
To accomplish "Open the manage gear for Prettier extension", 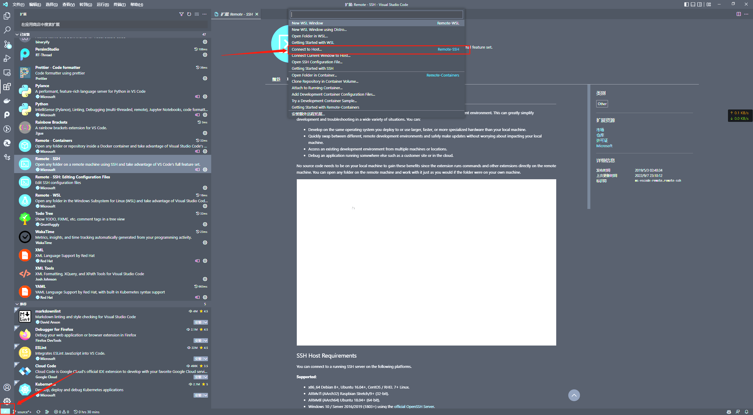I will pyautogui.click(x=205, y=78).
